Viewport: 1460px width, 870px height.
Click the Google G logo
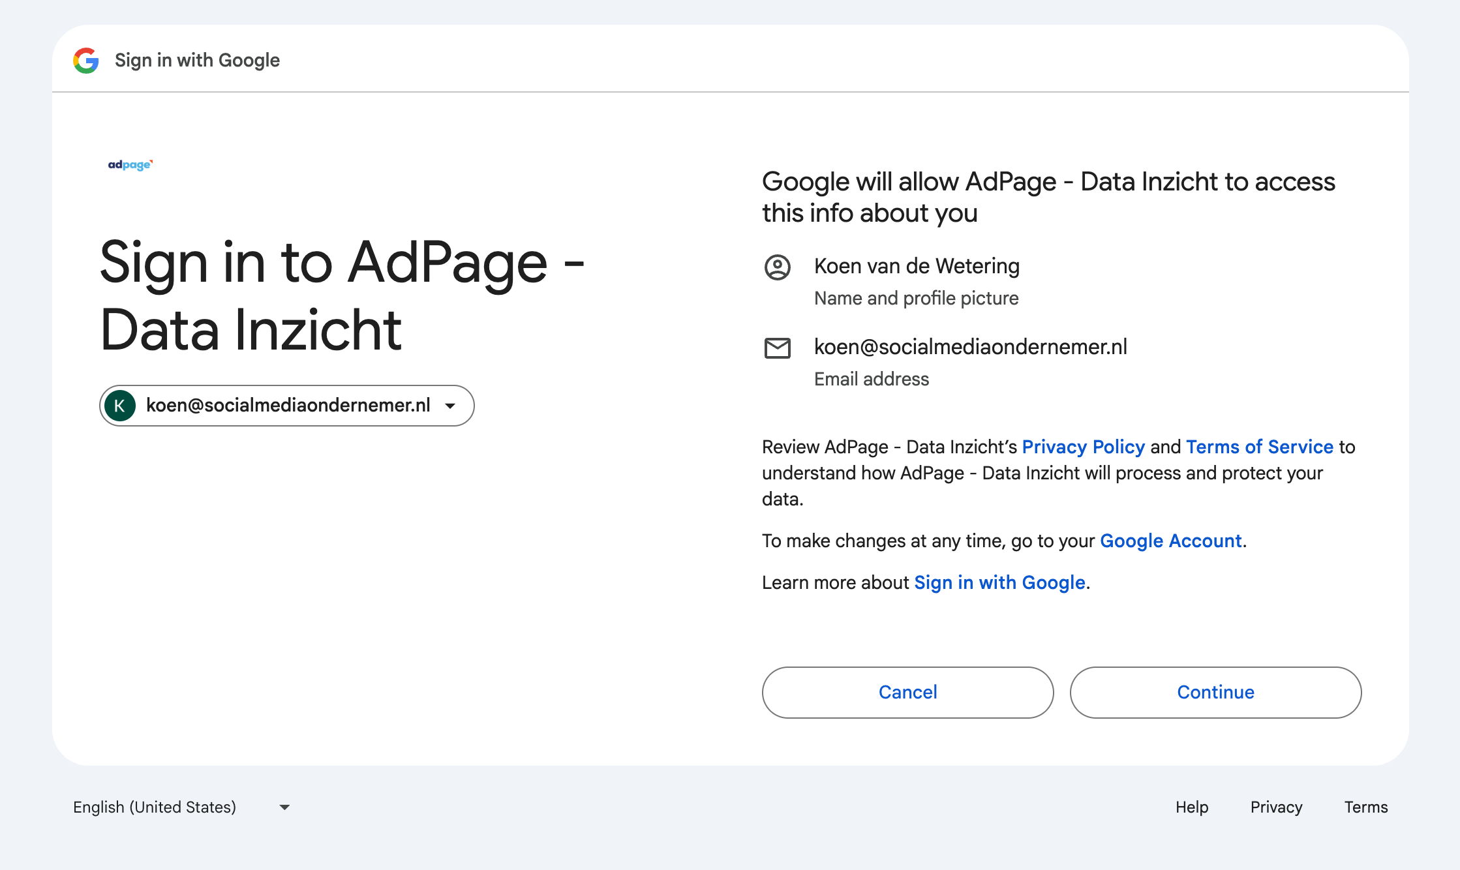coord(85,61)
